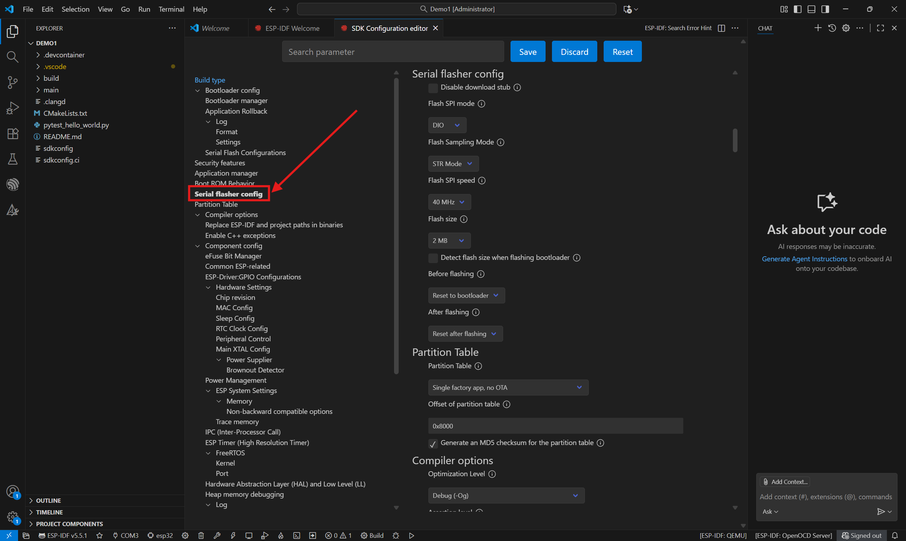Click the build project wrench icon
Image resolution: width=906 pixels, height=541 pixels.
(217, 535)
